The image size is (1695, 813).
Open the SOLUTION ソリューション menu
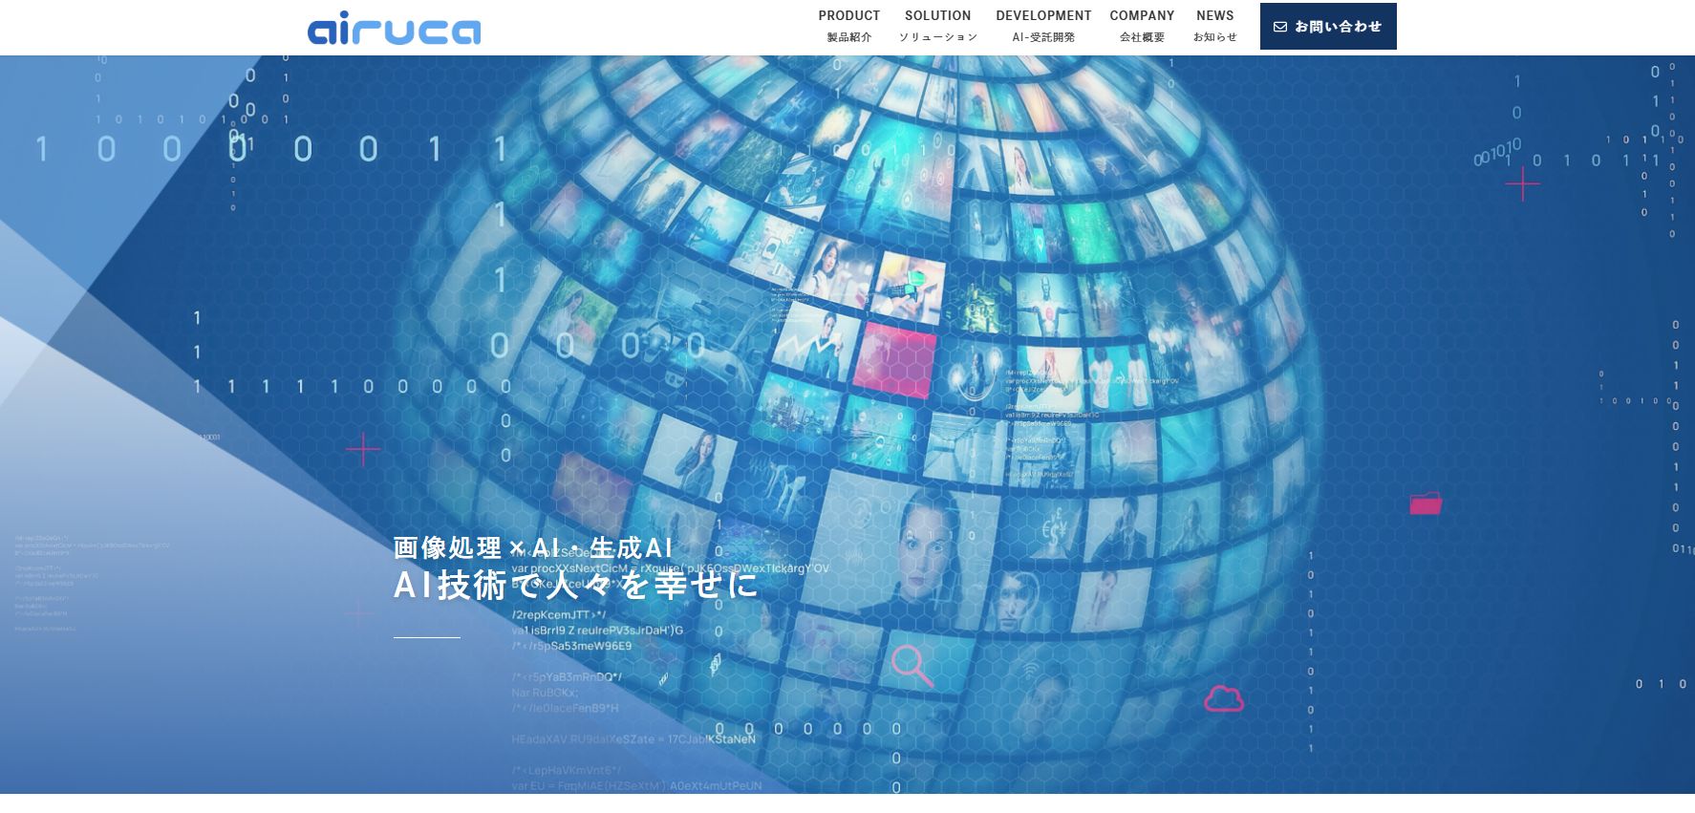click(938, 26)
